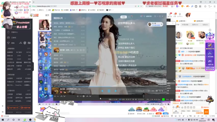
Task: Open DOTA2 category link in sidebar
Action: (28, 52)
